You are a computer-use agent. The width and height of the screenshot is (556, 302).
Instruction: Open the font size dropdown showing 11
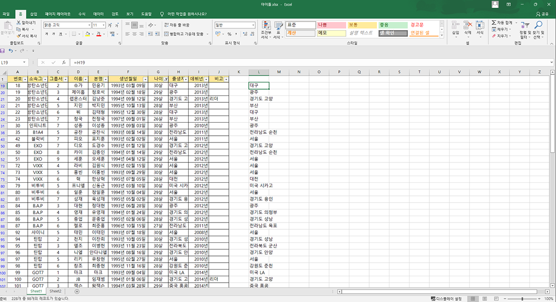[x=103, y=25]
